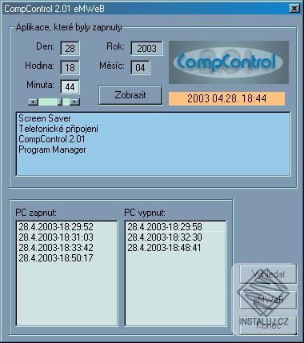Click the orange date display 2003 04.28. 18:44
Image resolution: width=304 pixels, height=343 pixels.
pos(226,98)
